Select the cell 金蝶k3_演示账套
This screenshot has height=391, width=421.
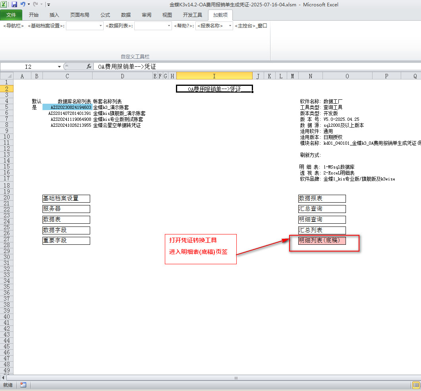[x=122, y=107]
